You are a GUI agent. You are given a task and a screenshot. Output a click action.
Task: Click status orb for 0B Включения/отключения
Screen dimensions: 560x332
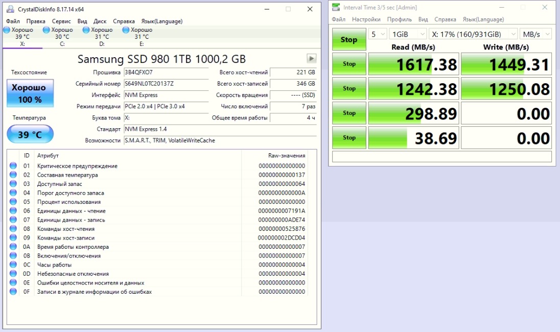click(x=13, y=255)
